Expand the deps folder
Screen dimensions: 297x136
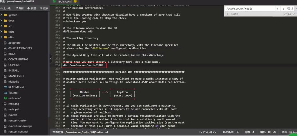click(x=11, y=21)
